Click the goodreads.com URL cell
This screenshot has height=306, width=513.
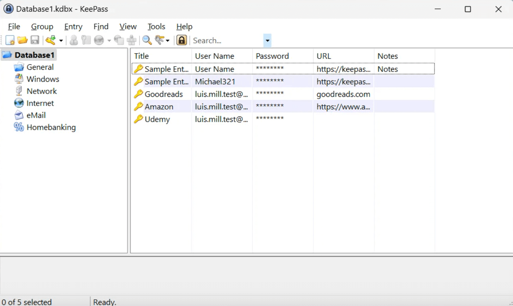343,94
